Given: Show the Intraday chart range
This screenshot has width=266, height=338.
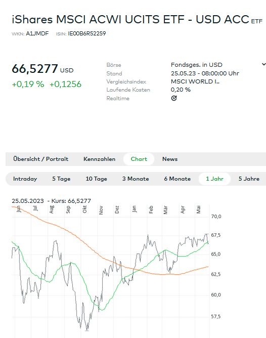Looking at the screenshot, I should click(25, 179).
